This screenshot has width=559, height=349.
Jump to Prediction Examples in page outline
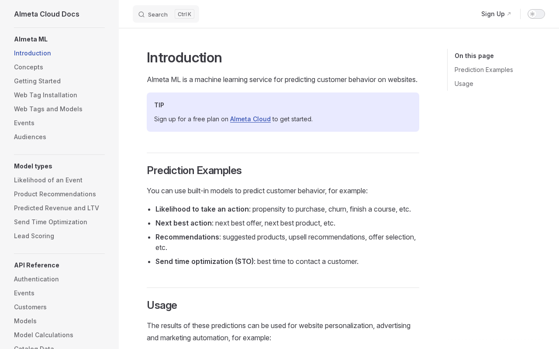484,70
